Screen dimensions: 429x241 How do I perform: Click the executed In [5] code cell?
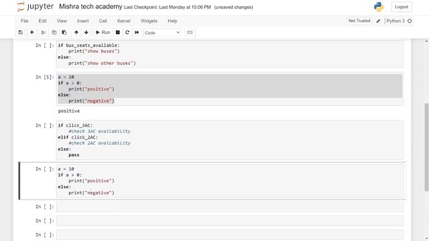[x=230, y=89]
